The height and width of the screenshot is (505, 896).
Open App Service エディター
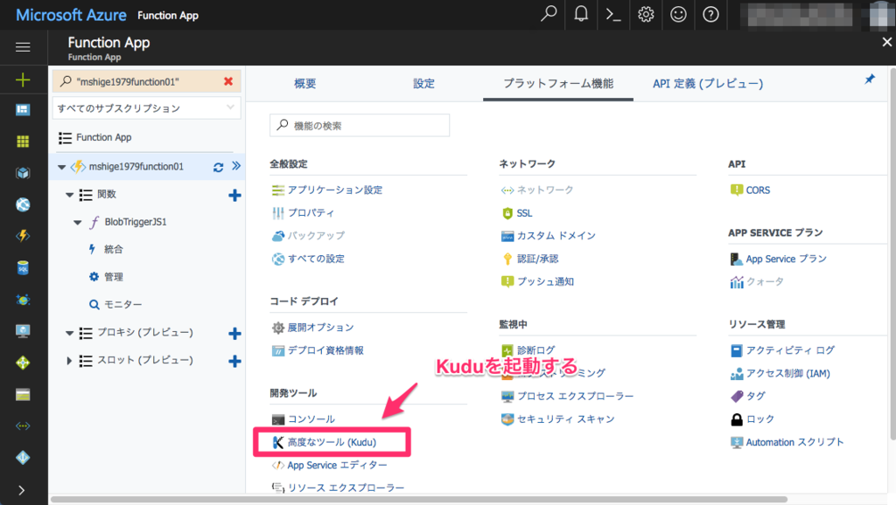click(337, 465)
